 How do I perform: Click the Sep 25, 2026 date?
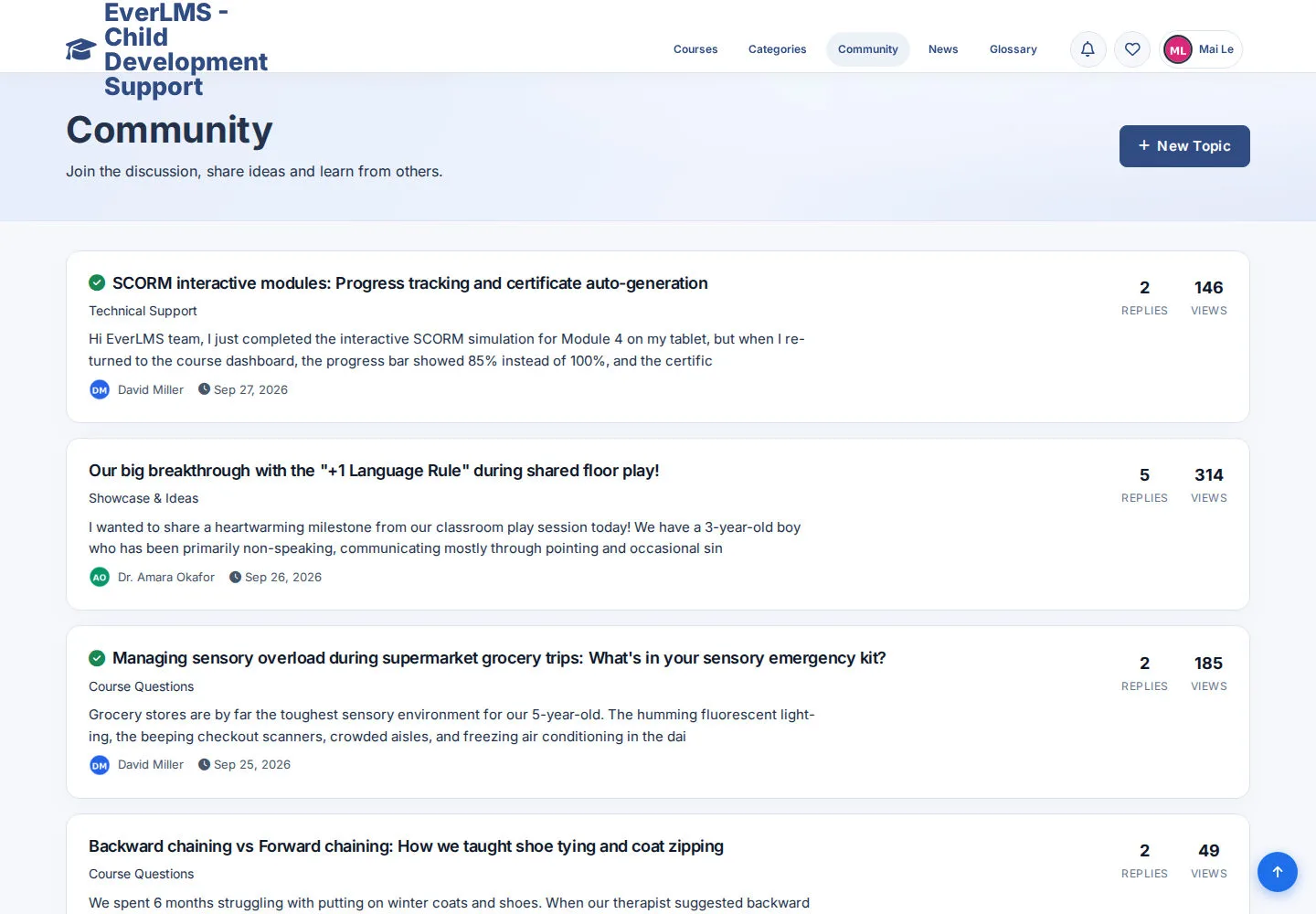tap(252, 764)
